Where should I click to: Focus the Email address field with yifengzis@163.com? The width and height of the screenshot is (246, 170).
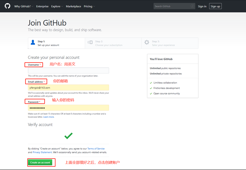coord(68,88)
